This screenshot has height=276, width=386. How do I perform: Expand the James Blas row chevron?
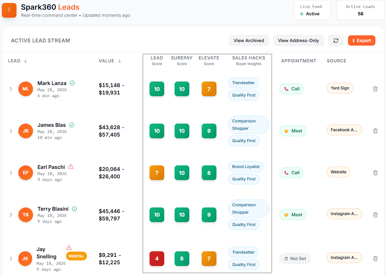point(11,131)
